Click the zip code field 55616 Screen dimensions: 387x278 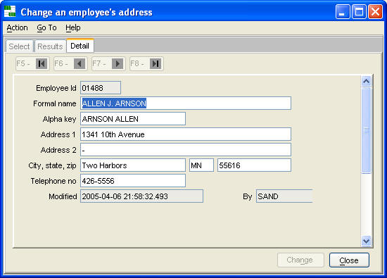254,165
